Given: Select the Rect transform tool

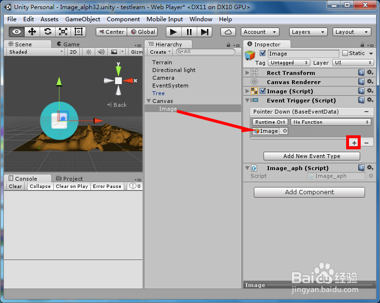Looking at the screenshot, I should (x=78, y=32).
